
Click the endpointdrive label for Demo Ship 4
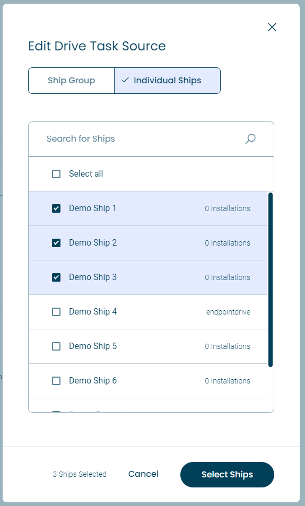click(x=228, y=312)
